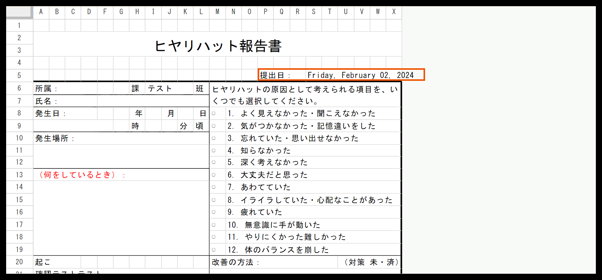Check item 8 イライラしていた・心配なことがあった
Viewport: 602px width, 280px height.
point(214,199)
